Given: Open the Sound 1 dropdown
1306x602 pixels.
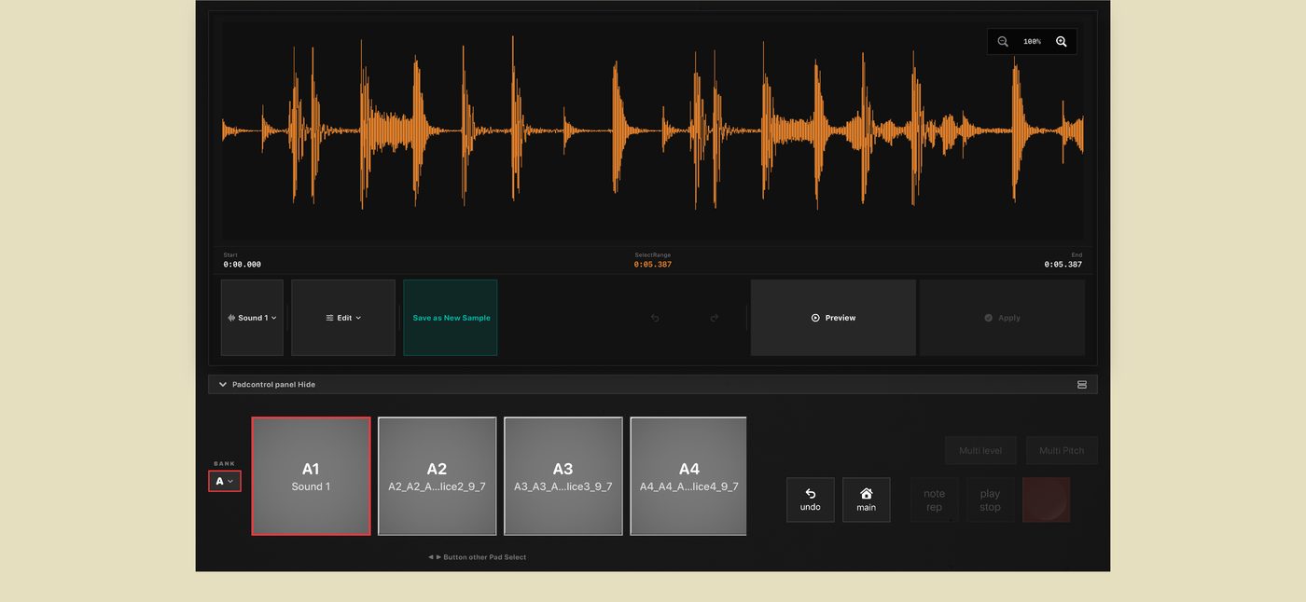Looking at the screenshot, I should pyautogui.click(x=252, y=318).
